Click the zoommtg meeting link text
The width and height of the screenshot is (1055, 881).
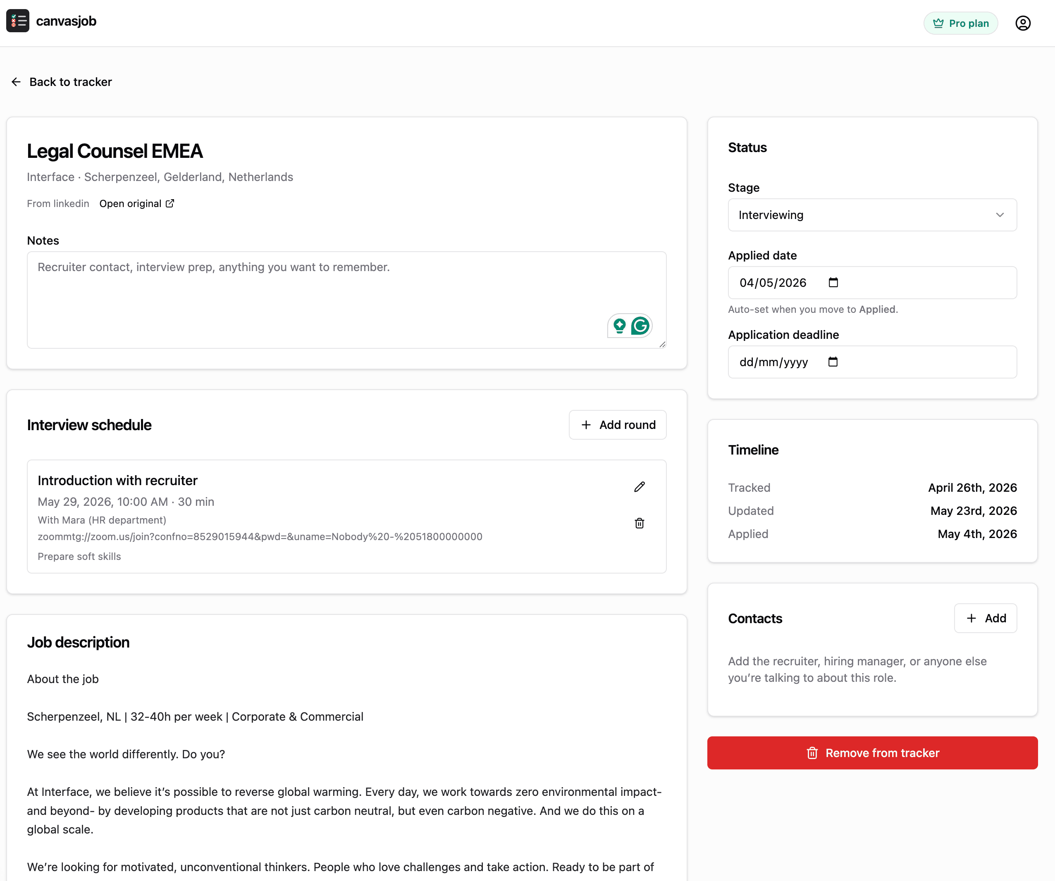(x=260, y=536)
